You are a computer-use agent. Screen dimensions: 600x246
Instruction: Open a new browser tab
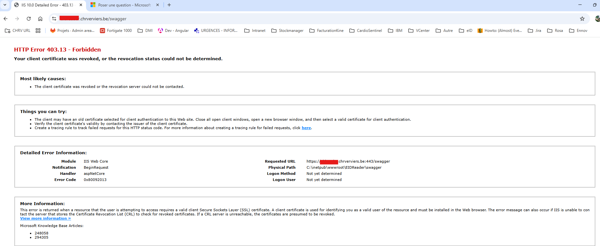(x=169, y=5)
